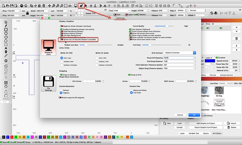Select Inches / sec for CO2
Image resolution: width=242 pixels, height=145 pixels.
point(62,61)
